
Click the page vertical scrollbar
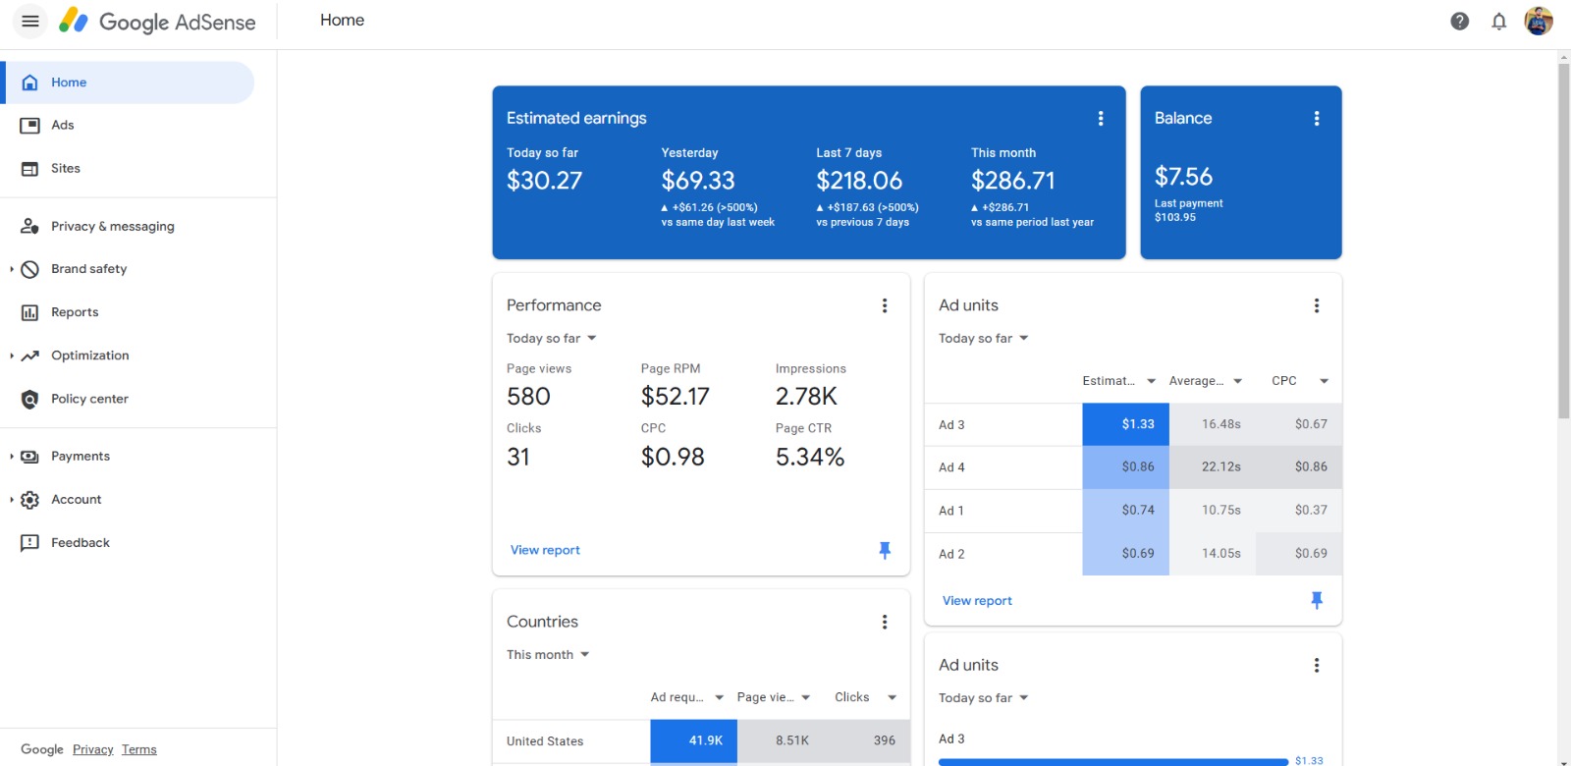[x=1563, y=240]
